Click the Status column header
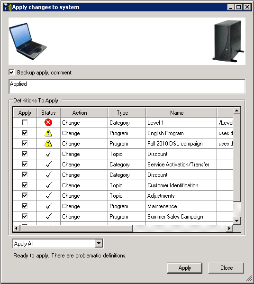This screenshot has height=284, width=254. click(48, 113)
